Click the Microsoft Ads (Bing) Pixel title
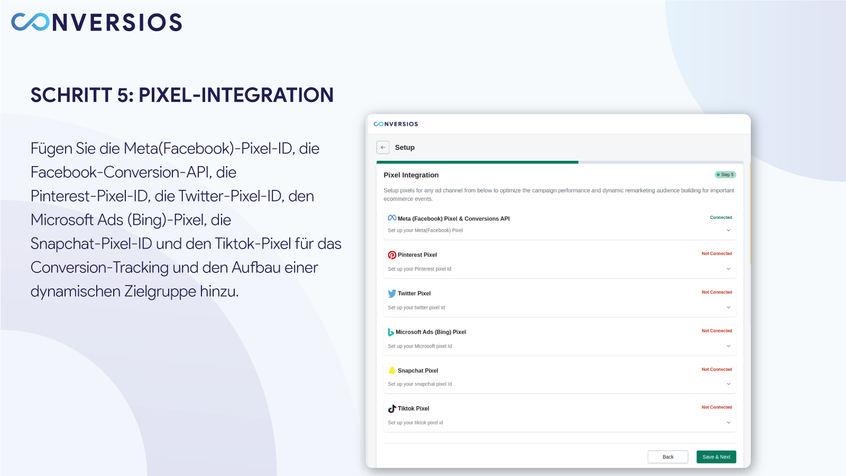Viewport: 846px width, 476px height. 430,332
